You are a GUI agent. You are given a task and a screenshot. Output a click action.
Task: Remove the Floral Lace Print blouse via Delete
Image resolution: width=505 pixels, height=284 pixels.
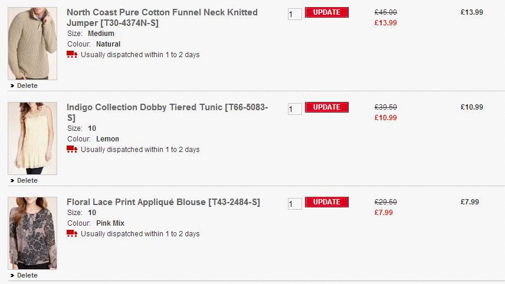[x=27, y=275]
